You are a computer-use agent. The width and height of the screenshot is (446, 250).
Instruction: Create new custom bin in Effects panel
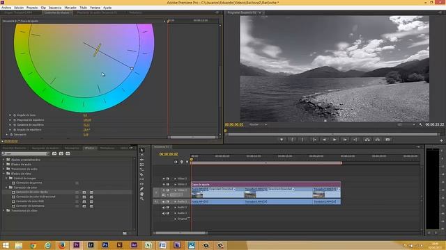point(125,233)
